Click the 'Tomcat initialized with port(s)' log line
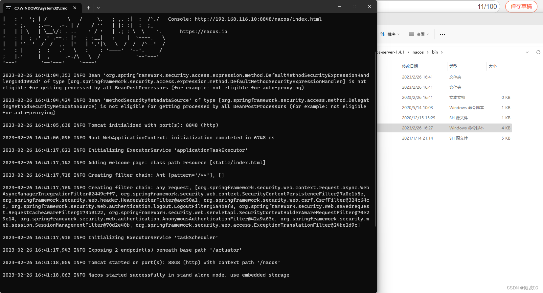The image size is (543, 293). [110, 125]
